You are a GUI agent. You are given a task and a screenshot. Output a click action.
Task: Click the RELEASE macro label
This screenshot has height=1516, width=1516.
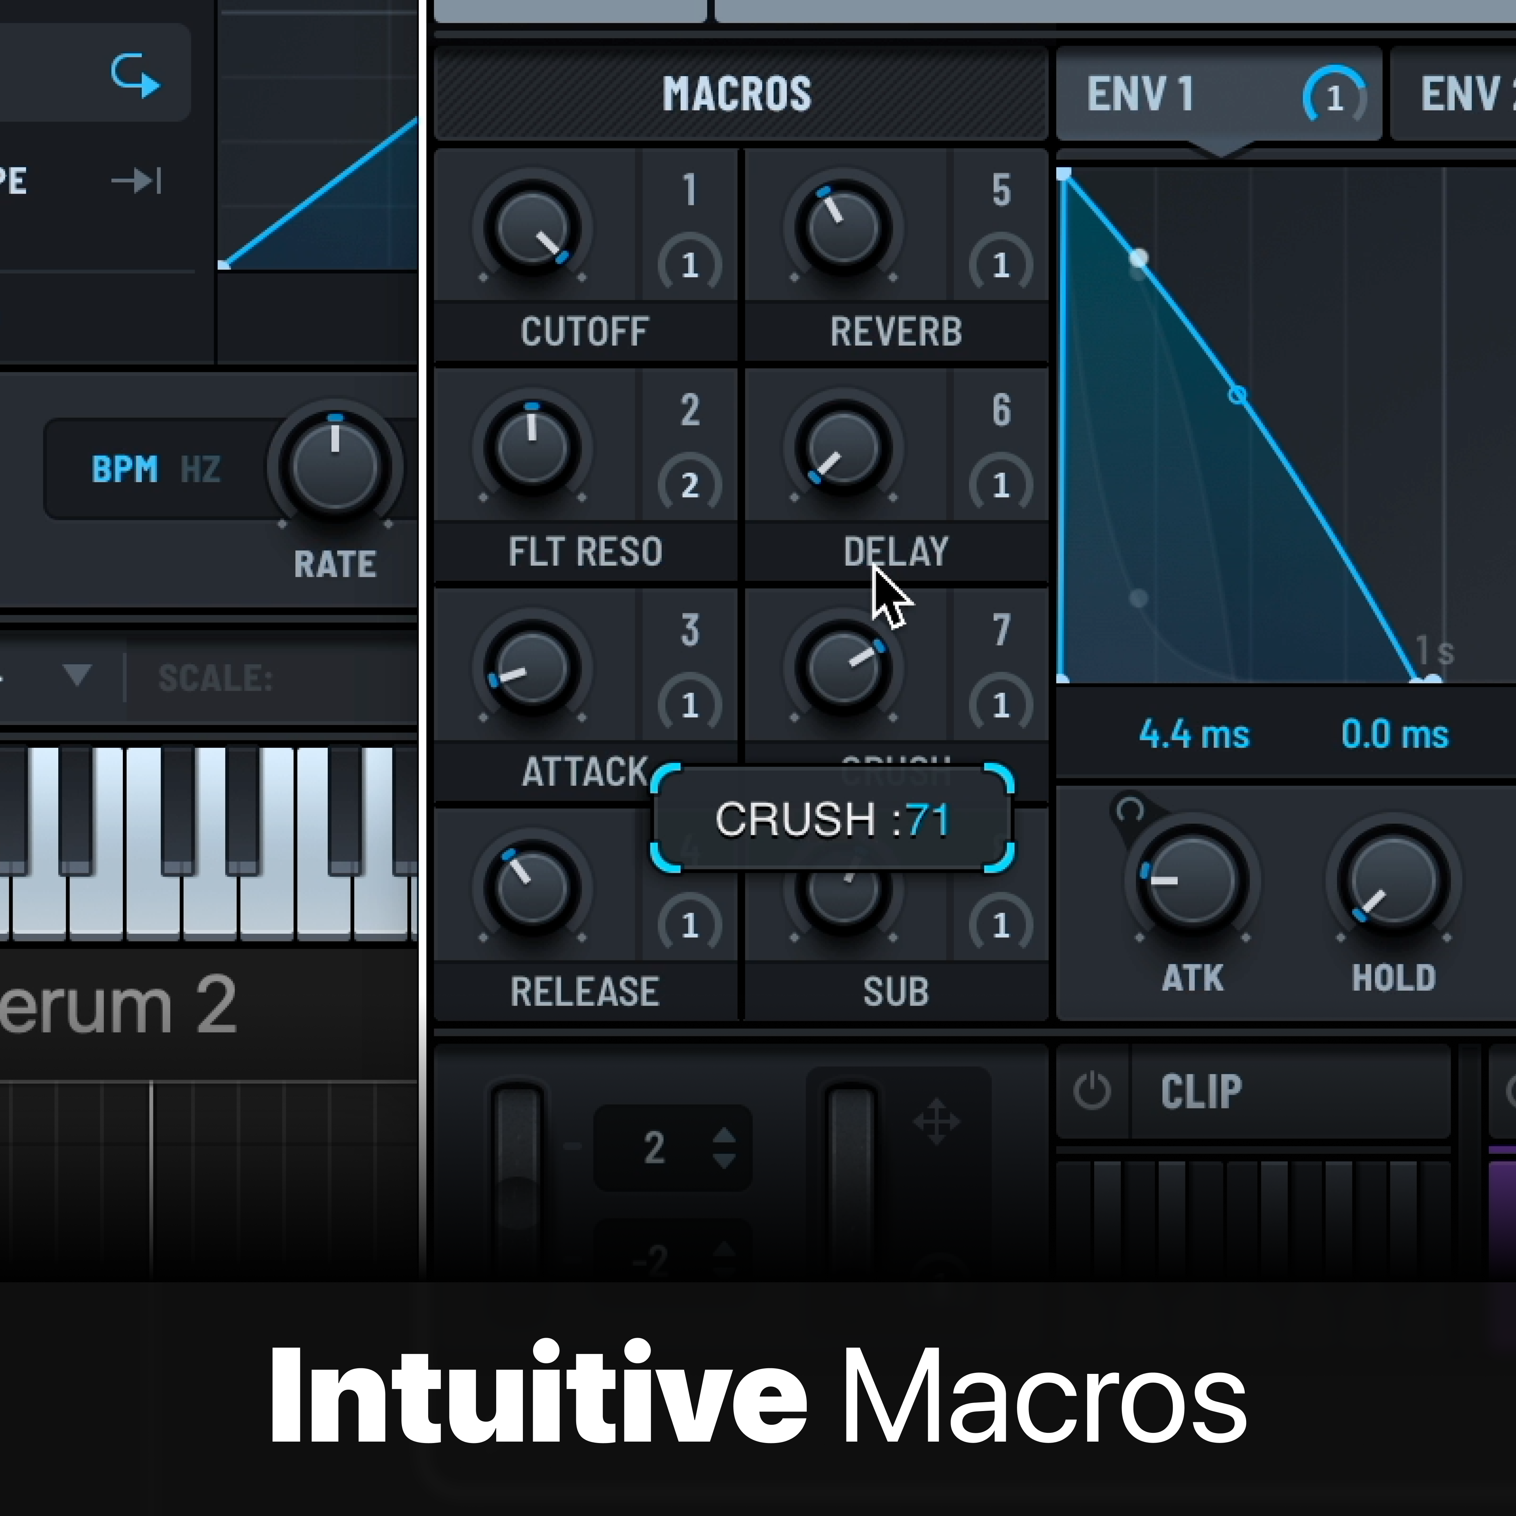[x=585, y=991]
